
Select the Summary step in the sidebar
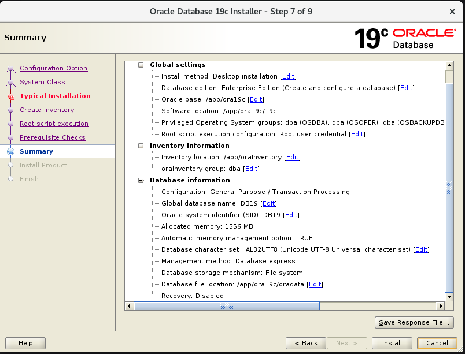point(36,151)
